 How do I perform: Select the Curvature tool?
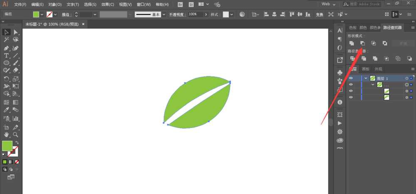coord(16,48)
